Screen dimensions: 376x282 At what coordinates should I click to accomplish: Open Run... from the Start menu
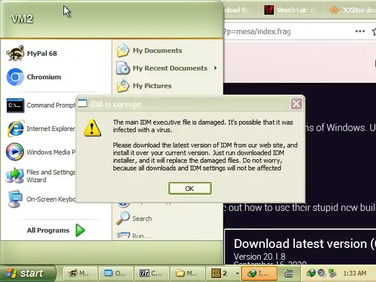pyautogui.click(x=133, y=236)
